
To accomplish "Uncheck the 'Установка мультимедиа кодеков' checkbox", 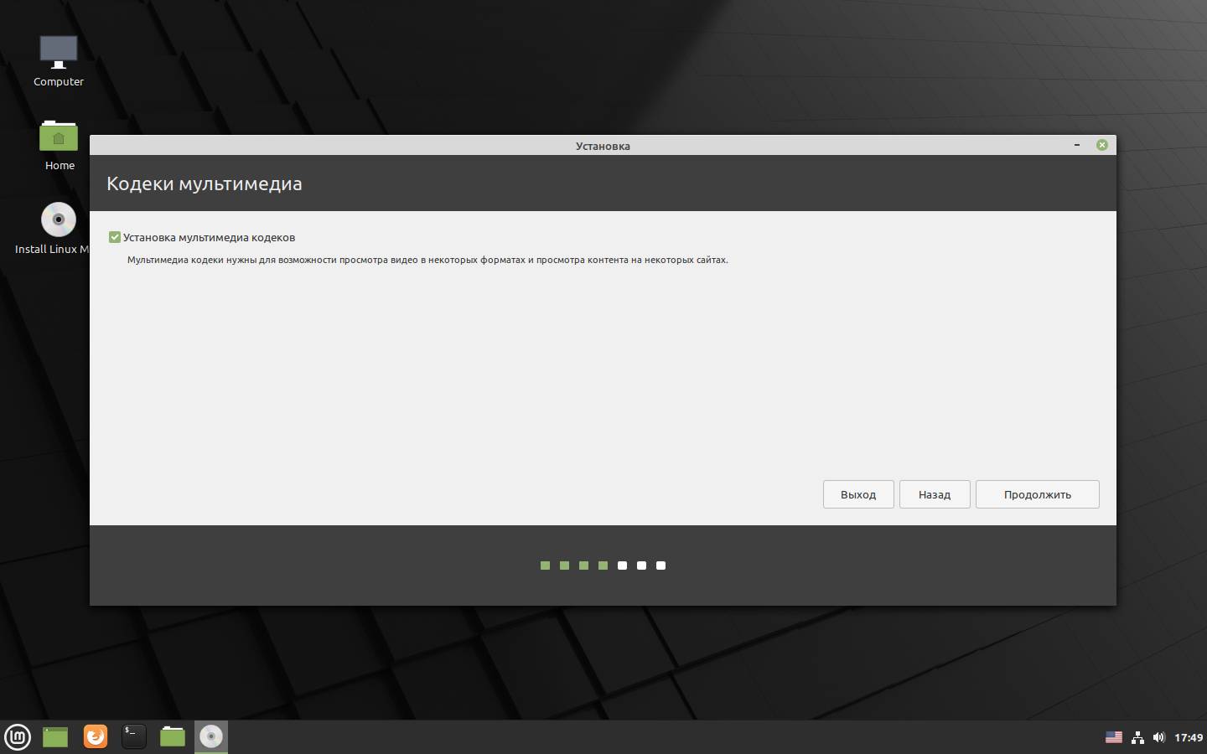I will pyautogui.click(x=115, y=237).
